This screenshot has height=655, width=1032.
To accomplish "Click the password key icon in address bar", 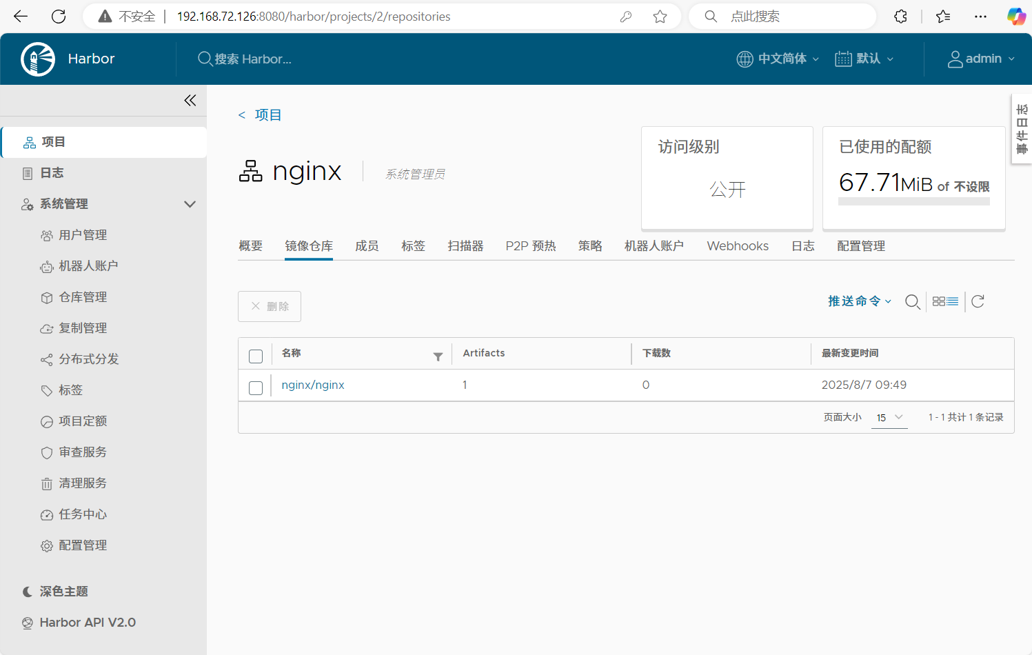I will [x=626, y=17].
